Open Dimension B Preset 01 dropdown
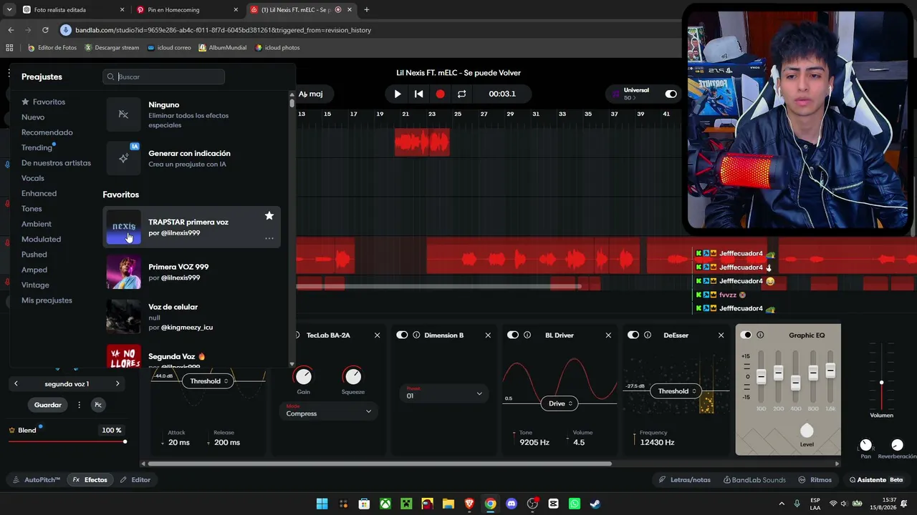 (444, 393)
